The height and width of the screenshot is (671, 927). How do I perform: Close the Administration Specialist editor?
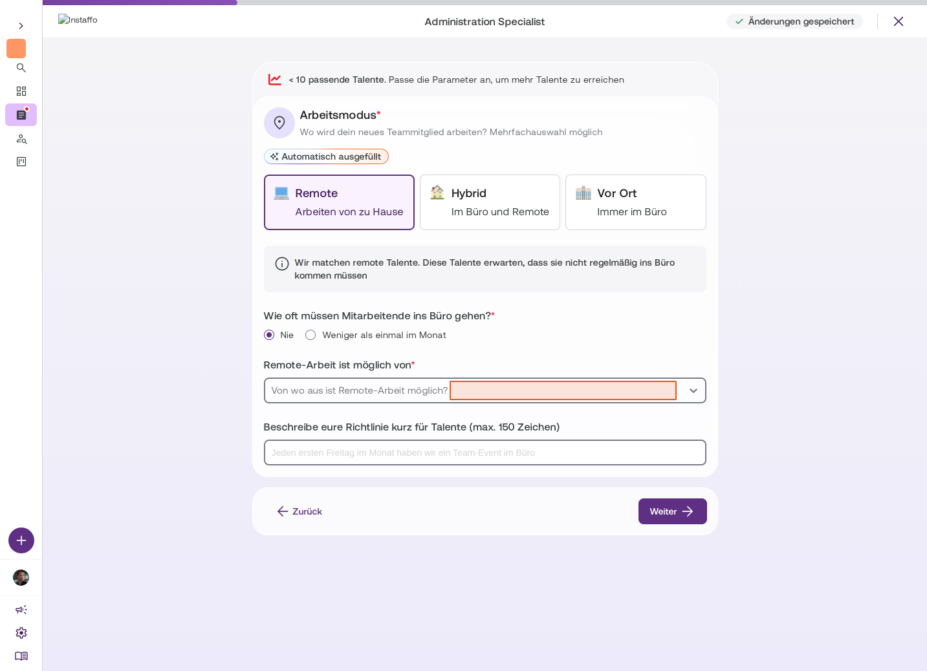(899, 21)
